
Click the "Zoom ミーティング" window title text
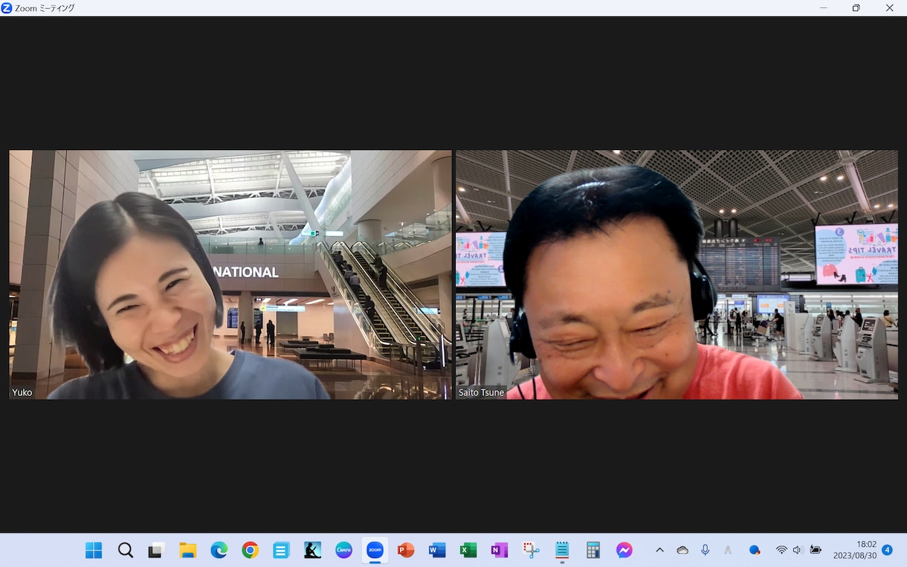click(45, 8)
